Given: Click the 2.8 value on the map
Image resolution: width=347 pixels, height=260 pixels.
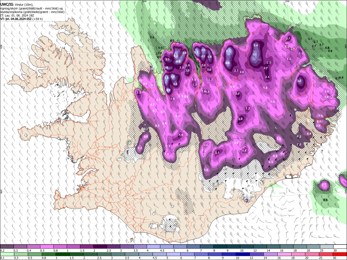Looking at the screenshot, I should point(240,119).
